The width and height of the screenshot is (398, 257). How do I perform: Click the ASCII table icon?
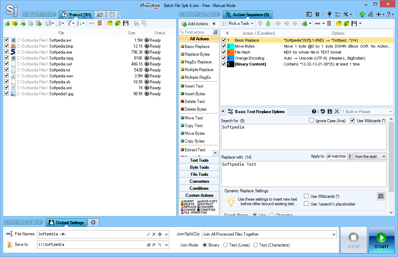(381, 196)
